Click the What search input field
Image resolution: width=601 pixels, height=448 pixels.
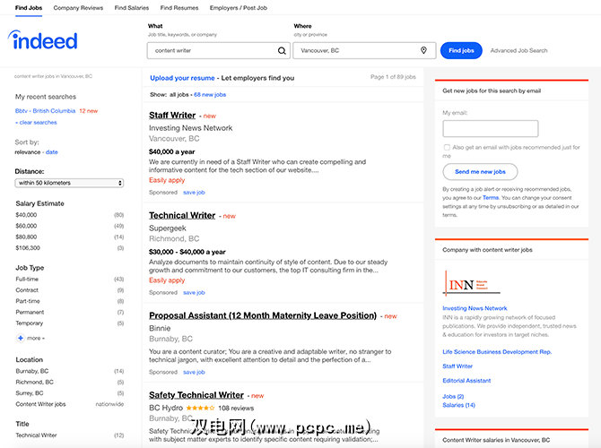pos(219,50)
